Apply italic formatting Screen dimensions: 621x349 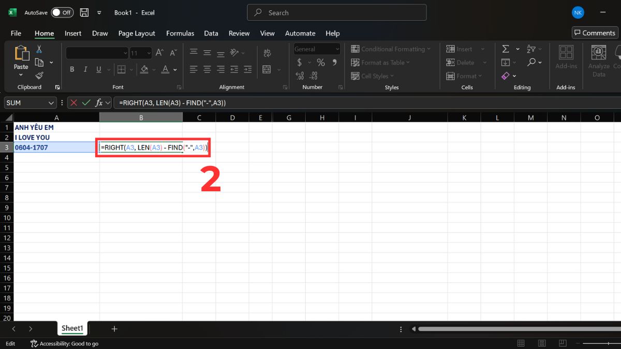(85, 69)
